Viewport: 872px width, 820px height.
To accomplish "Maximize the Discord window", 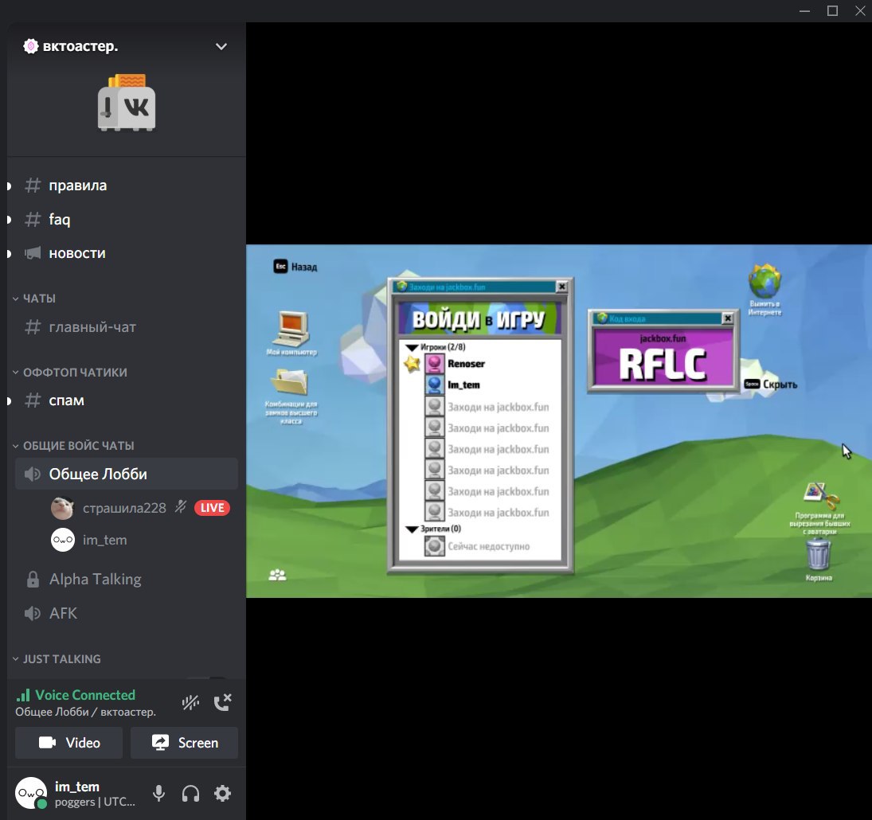I will pos(832,10).
